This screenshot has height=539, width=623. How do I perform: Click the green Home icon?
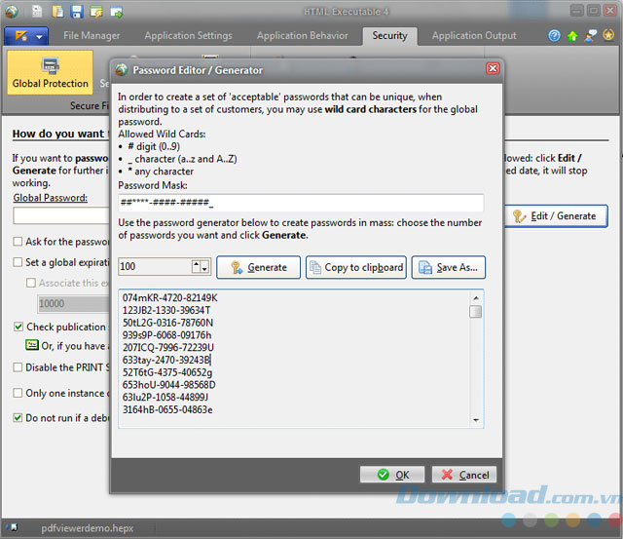point(572,36)
